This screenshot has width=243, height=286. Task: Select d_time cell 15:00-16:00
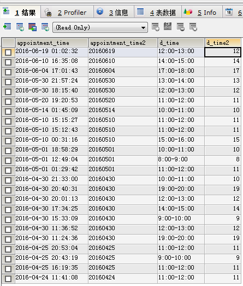click(181, 141)
